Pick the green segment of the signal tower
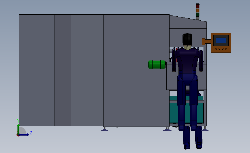Viewport: 250px width, 153px height. pos(198,15)
